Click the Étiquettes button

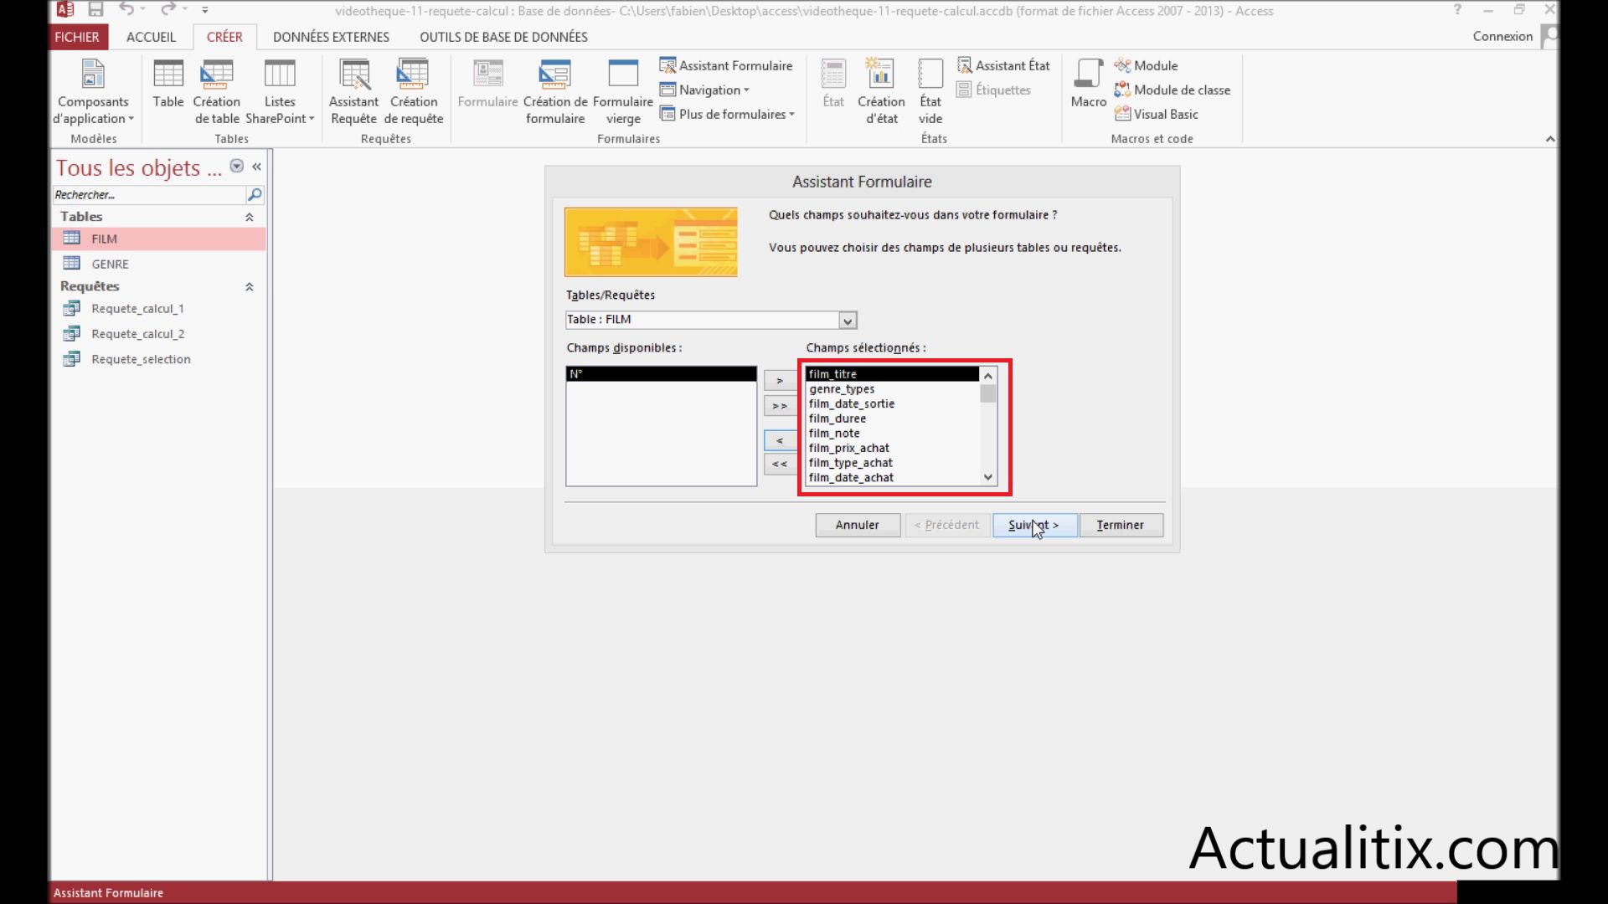click(993, 90)
